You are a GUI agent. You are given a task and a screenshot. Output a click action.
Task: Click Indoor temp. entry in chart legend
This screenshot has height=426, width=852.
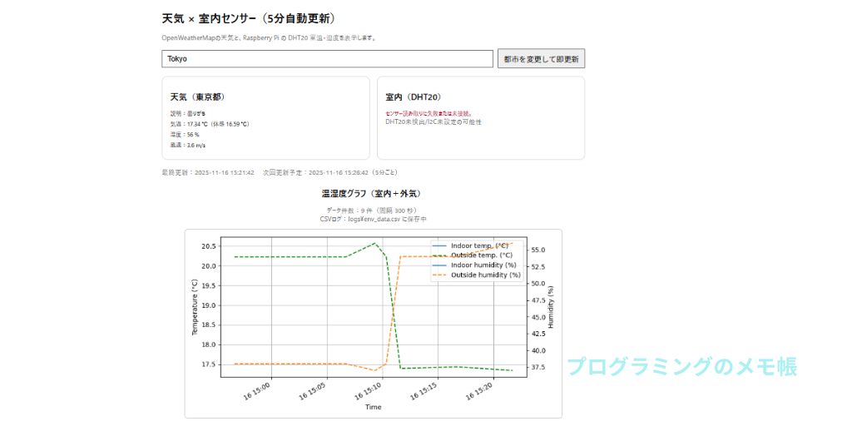click(479, 246)
